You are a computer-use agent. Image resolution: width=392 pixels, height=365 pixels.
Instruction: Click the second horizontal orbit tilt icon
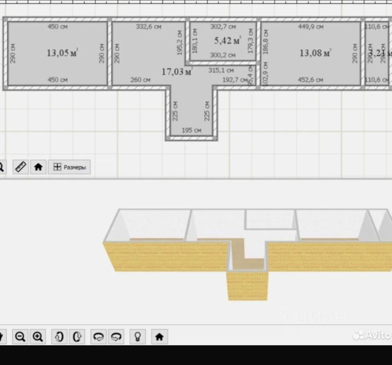[116, 336]
